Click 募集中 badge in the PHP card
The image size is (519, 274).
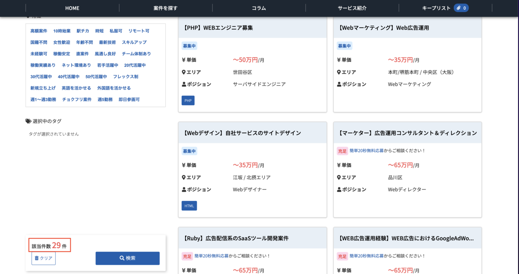coord(189,46)
